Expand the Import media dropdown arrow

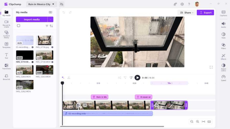(50, 19)
